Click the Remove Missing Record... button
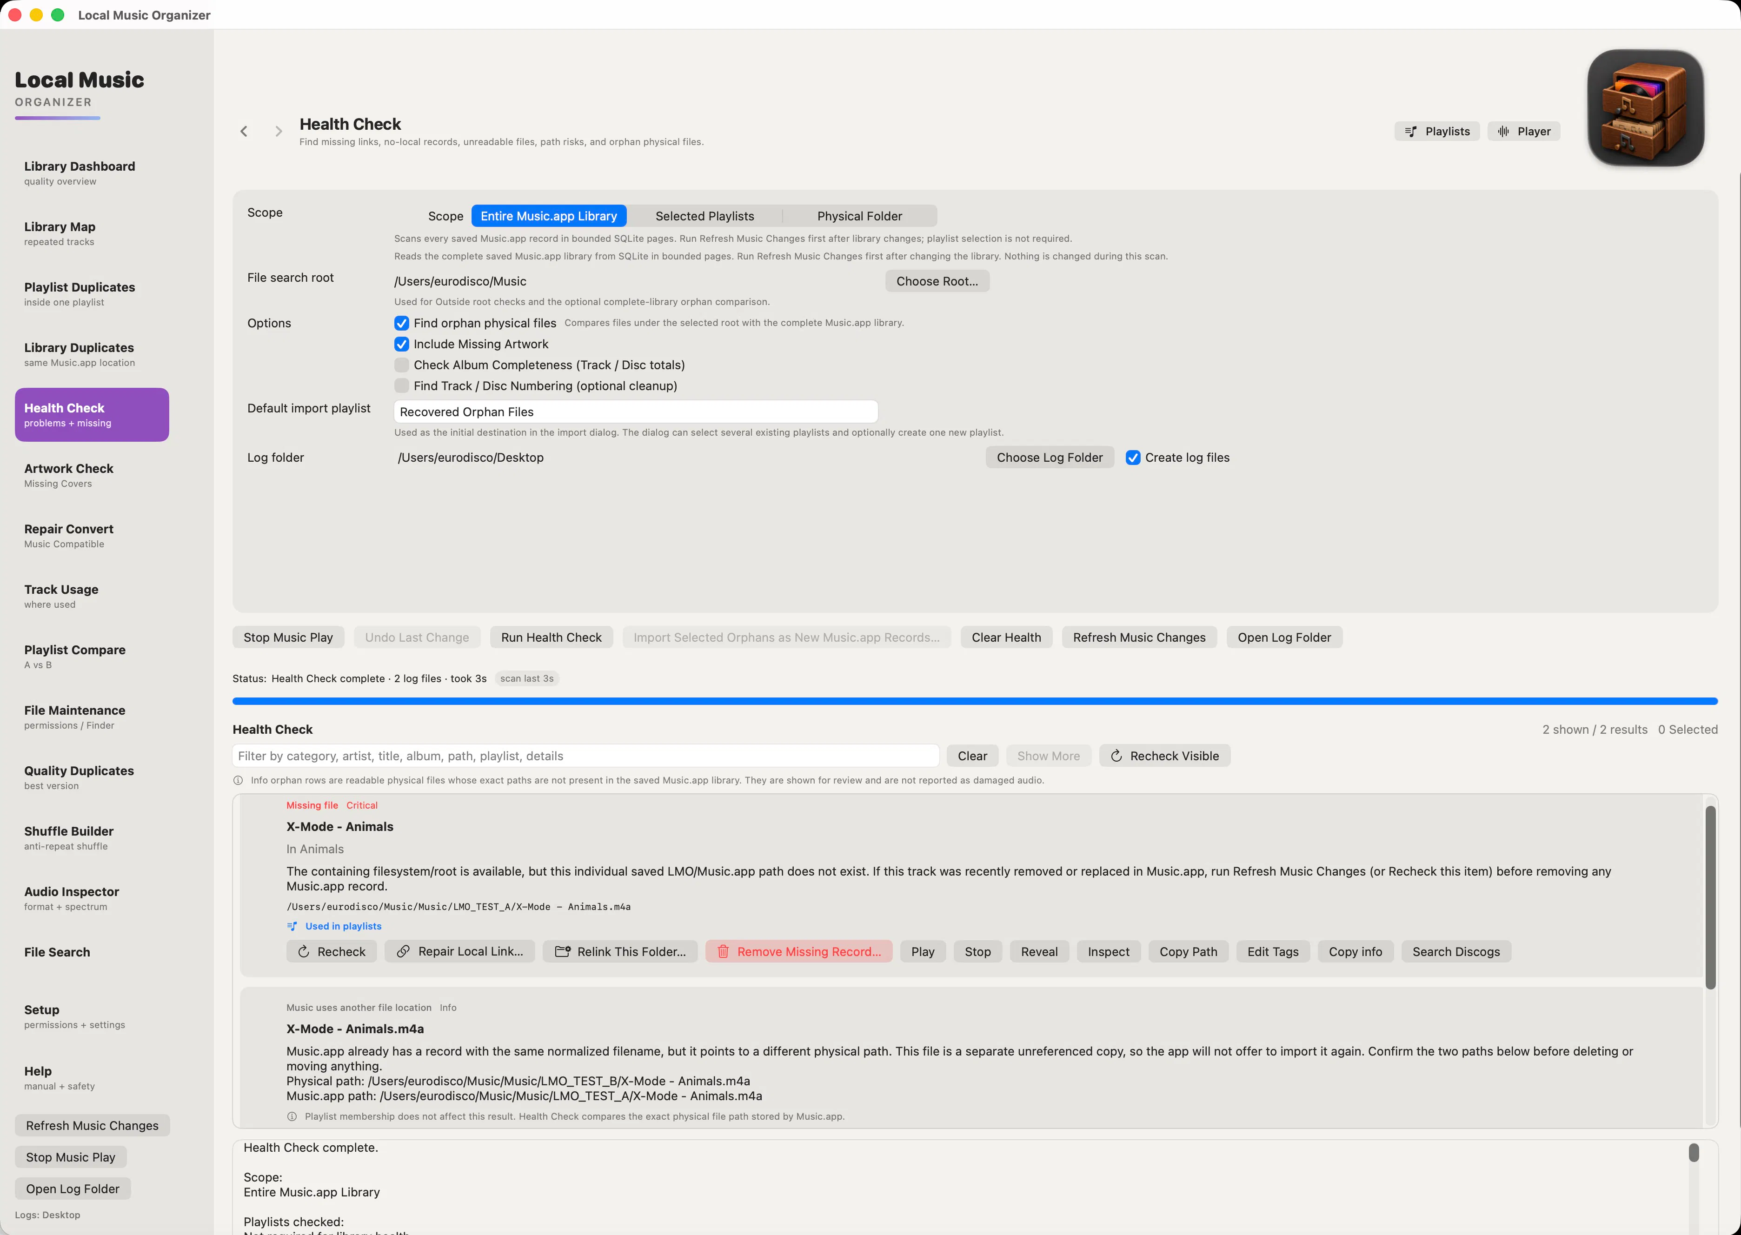1741x1235 pixels. pyautogui.click(x=798, y=951)
